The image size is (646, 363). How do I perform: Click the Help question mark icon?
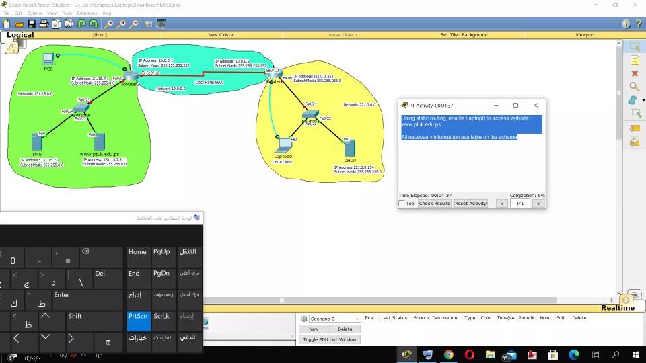click(639, 24)
